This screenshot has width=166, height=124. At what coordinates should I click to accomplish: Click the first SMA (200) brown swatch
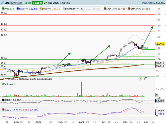105,9
